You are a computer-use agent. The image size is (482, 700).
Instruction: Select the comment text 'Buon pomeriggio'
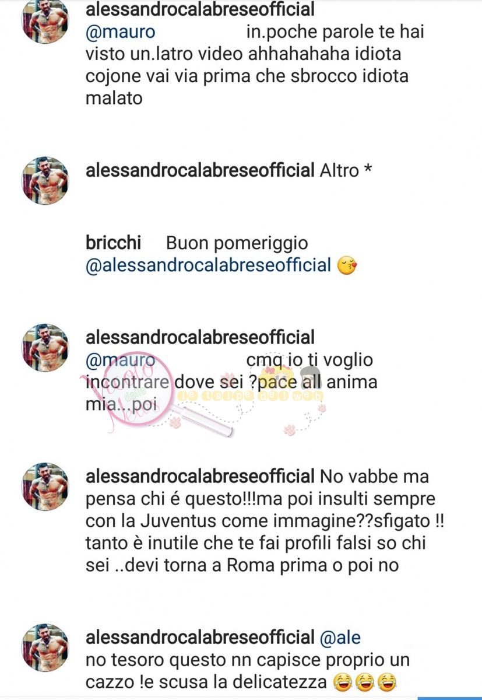237,243
